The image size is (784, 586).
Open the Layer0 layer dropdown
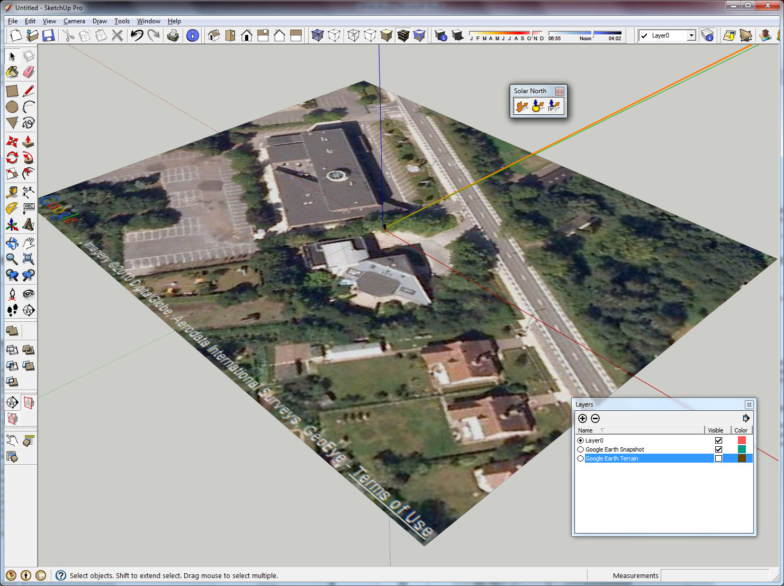pyautogui.click(x=691, y=35)
